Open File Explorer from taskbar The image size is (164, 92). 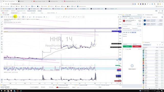(5, 91)
